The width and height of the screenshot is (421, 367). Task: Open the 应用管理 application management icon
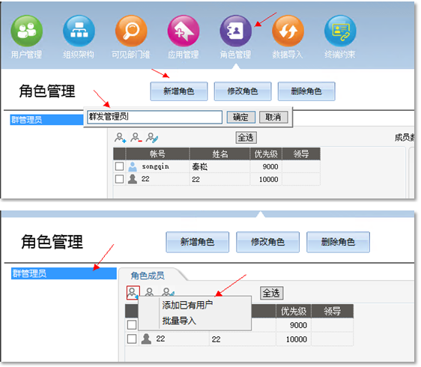pos(184,31)
